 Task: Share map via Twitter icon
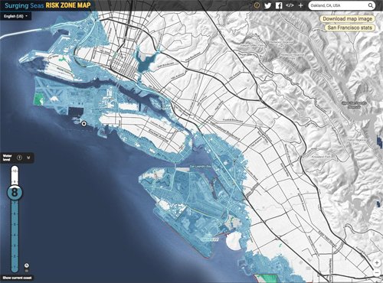[x=267, y=5]
